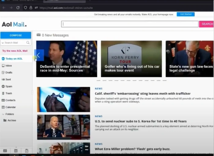The height and width of the screenshot is (156, 214).
Task: Click the Aol Mail logo
Action: click(x=14, y=24)
